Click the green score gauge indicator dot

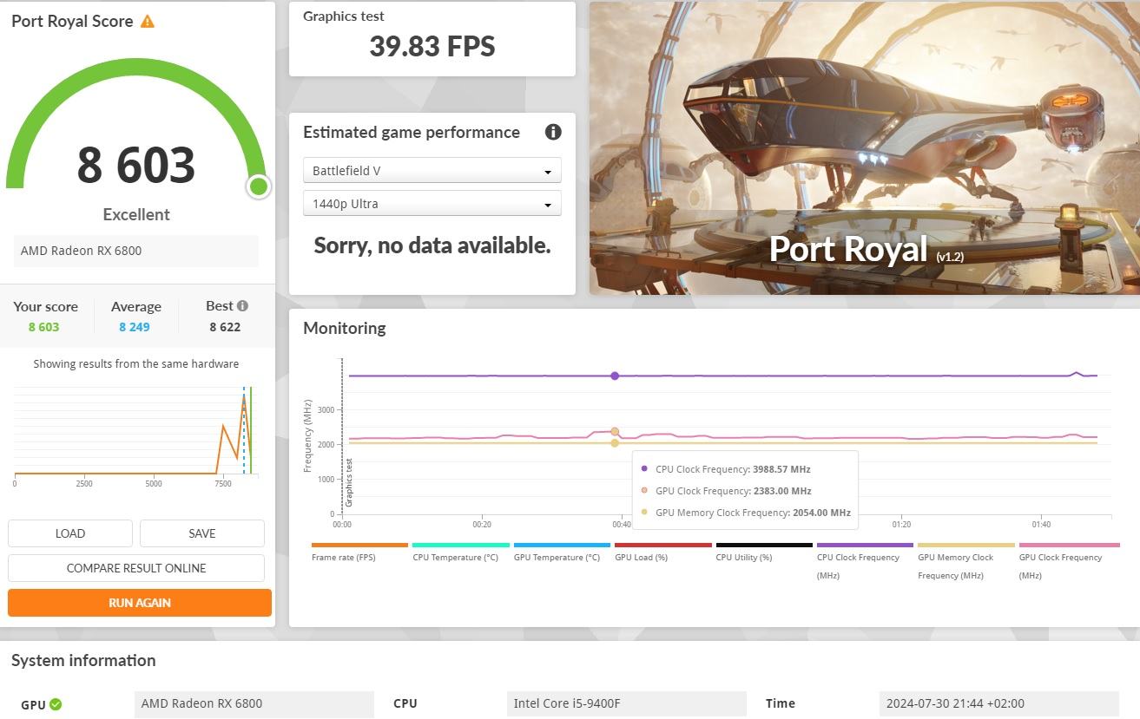click(x=258, y=186)
